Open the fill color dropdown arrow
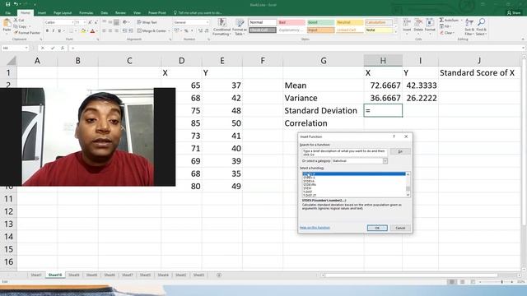The image size is (527, 296). [x=87, y=31]
